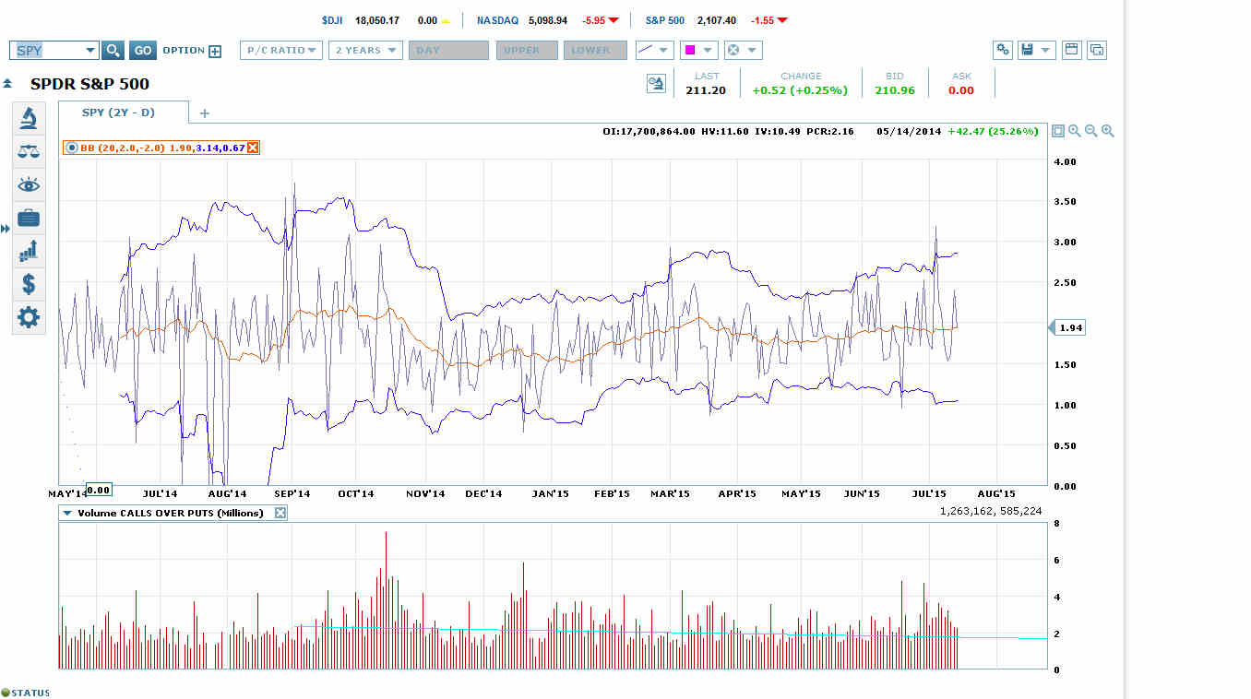Viewport: 1251px width, 699px height.
Task: Open the eye watchlist sidebar tool
Action: [x=29, y=185]
